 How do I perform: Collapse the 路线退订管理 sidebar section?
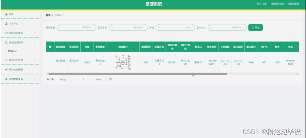[20, 43]
